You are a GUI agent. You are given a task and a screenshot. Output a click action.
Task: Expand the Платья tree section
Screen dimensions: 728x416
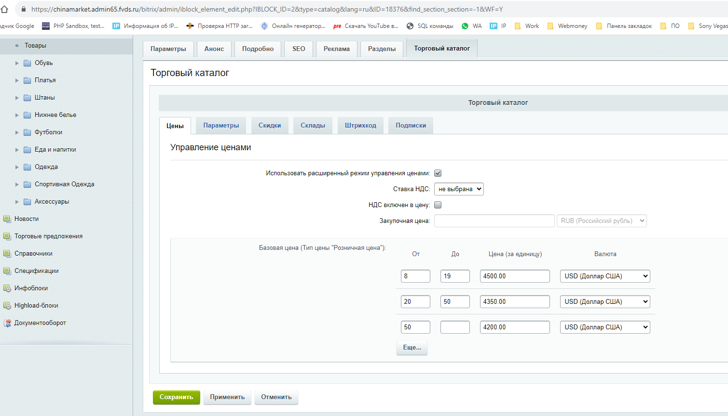pyautogui.click(x=17, y=80)
